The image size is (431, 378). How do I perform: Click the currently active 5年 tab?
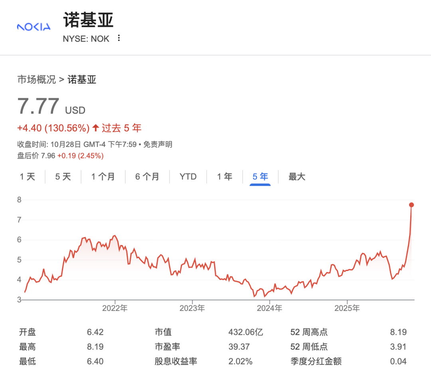coord(260,176)
